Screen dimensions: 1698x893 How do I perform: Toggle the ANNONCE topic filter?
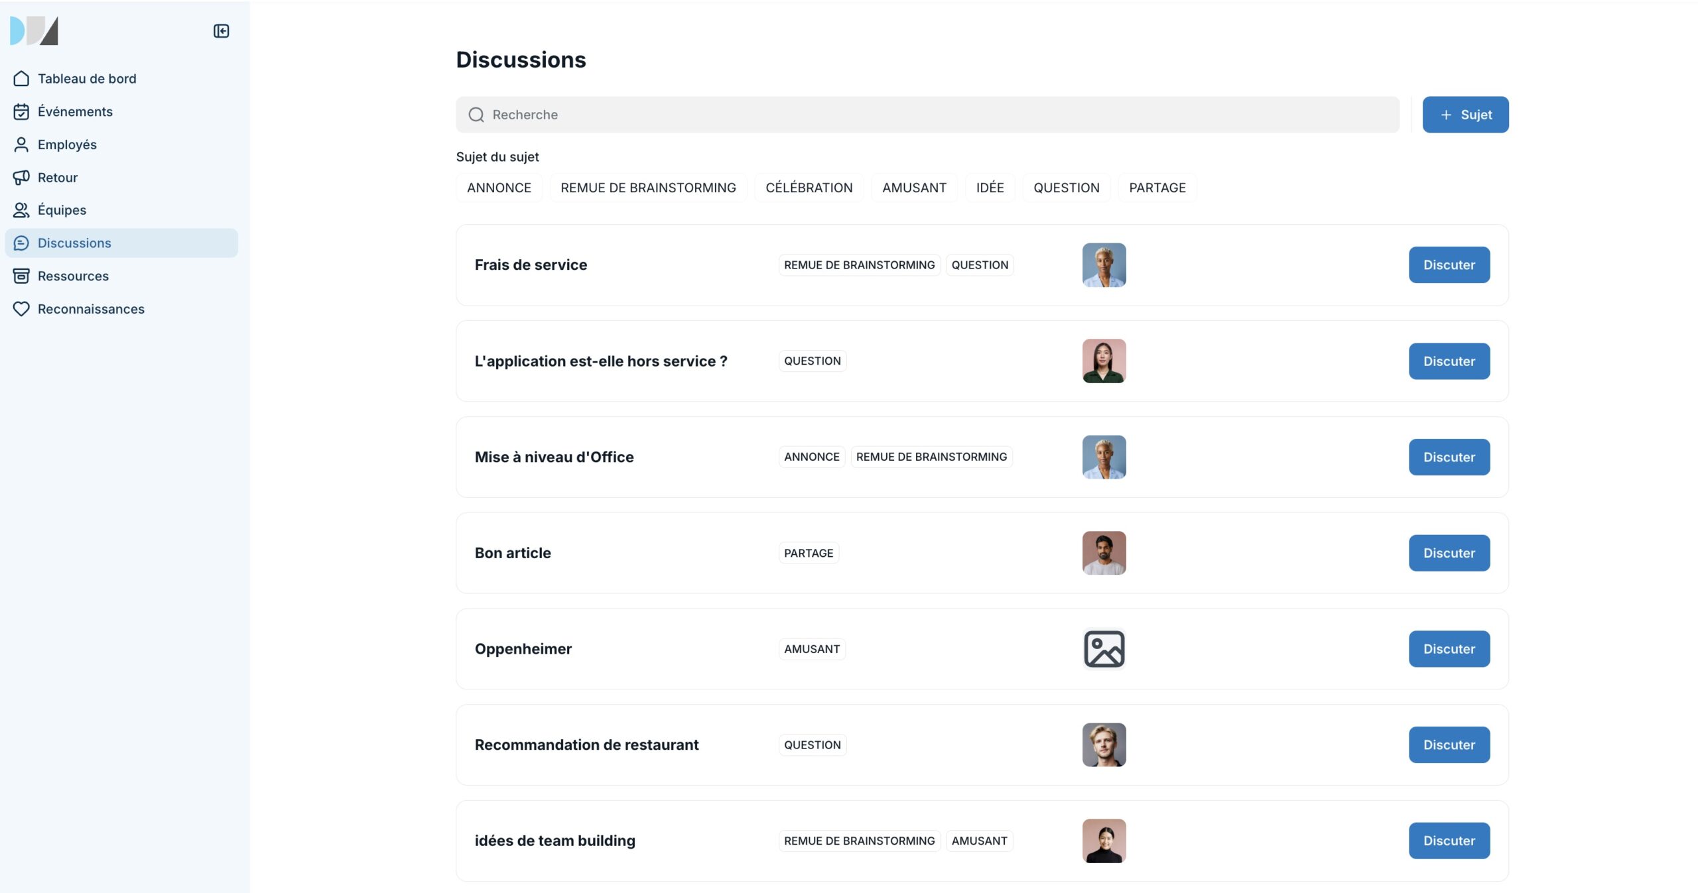tap(499, 188)
